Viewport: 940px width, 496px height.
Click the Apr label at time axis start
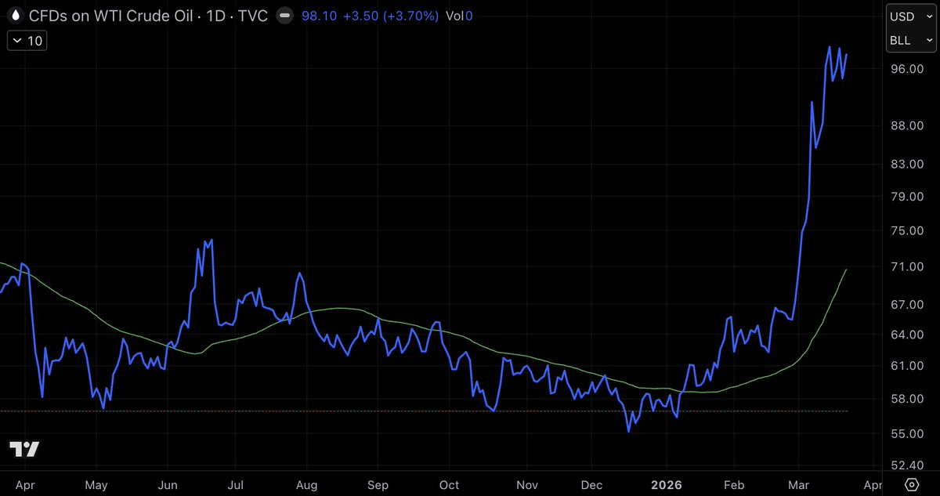click(24, 485)
